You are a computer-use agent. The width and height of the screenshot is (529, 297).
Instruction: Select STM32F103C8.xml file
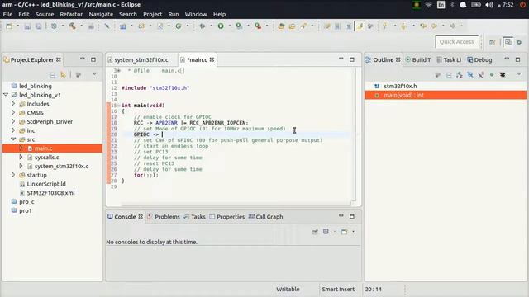point(50,193)
